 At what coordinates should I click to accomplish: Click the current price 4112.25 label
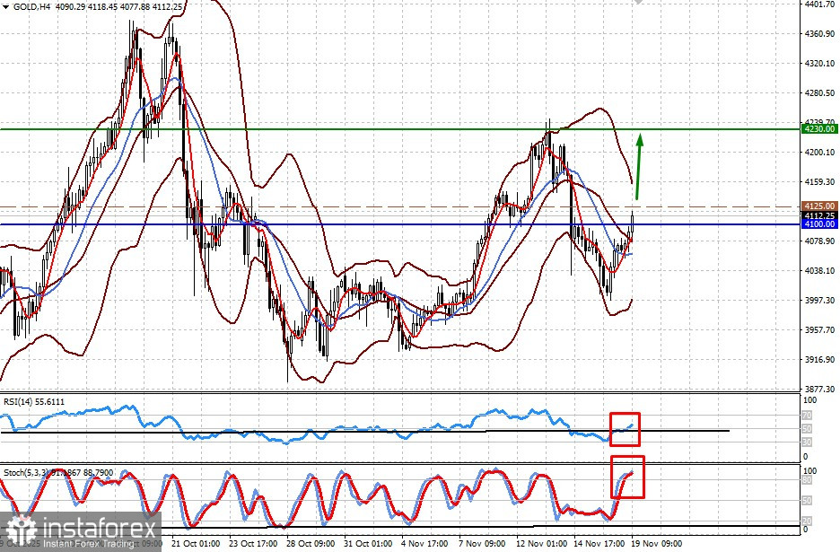pyautogui.click(x=819, y=215)
